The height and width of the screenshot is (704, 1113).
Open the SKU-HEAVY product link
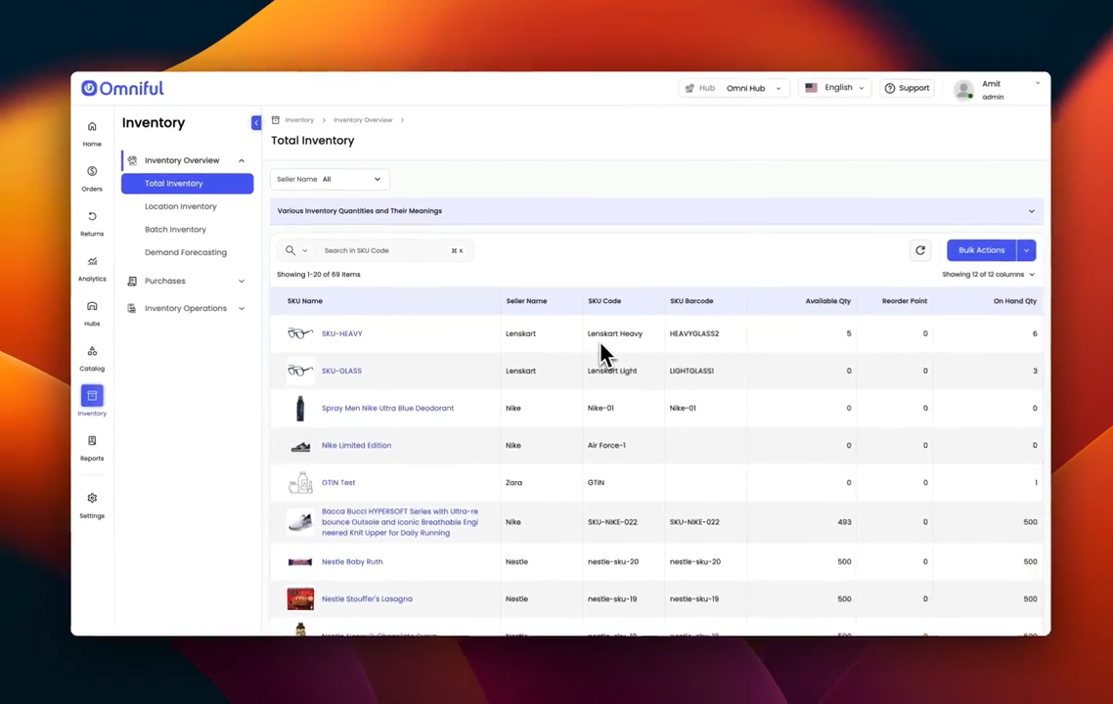click(x=341, y=334)
